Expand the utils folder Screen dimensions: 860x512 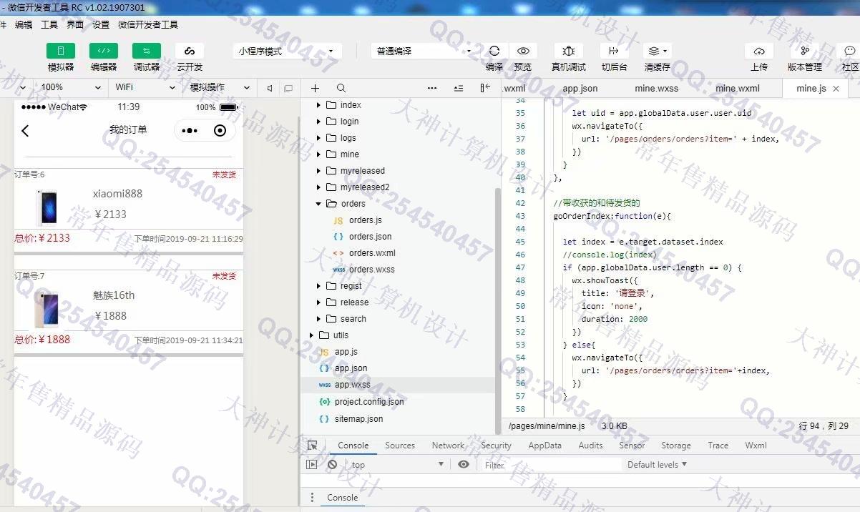[x=312, y=335]
